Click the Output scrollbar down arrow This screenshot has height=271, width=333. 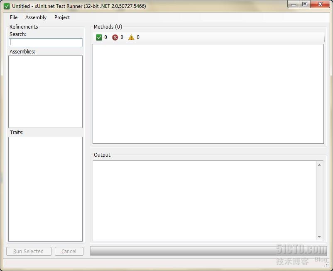point(319,237)
